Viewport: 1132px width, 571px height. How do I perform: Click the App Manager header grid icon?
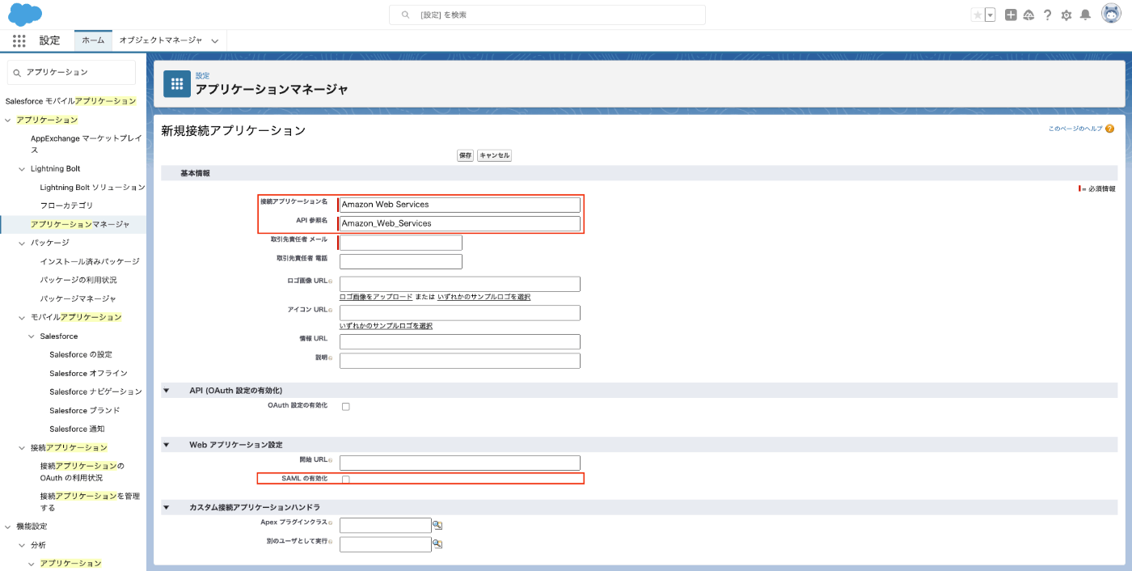coord(177,83)
